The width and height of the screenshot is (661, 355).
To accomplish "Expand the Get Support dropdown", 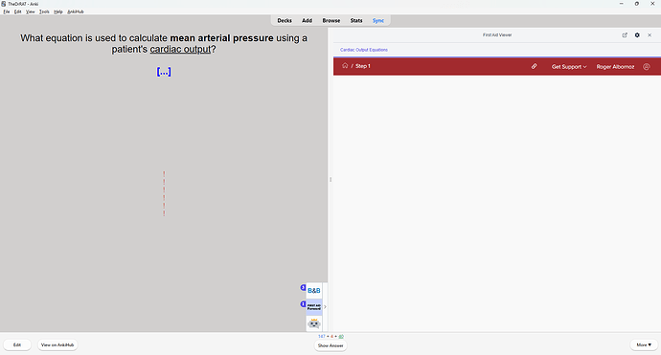I will coord(569,67).
